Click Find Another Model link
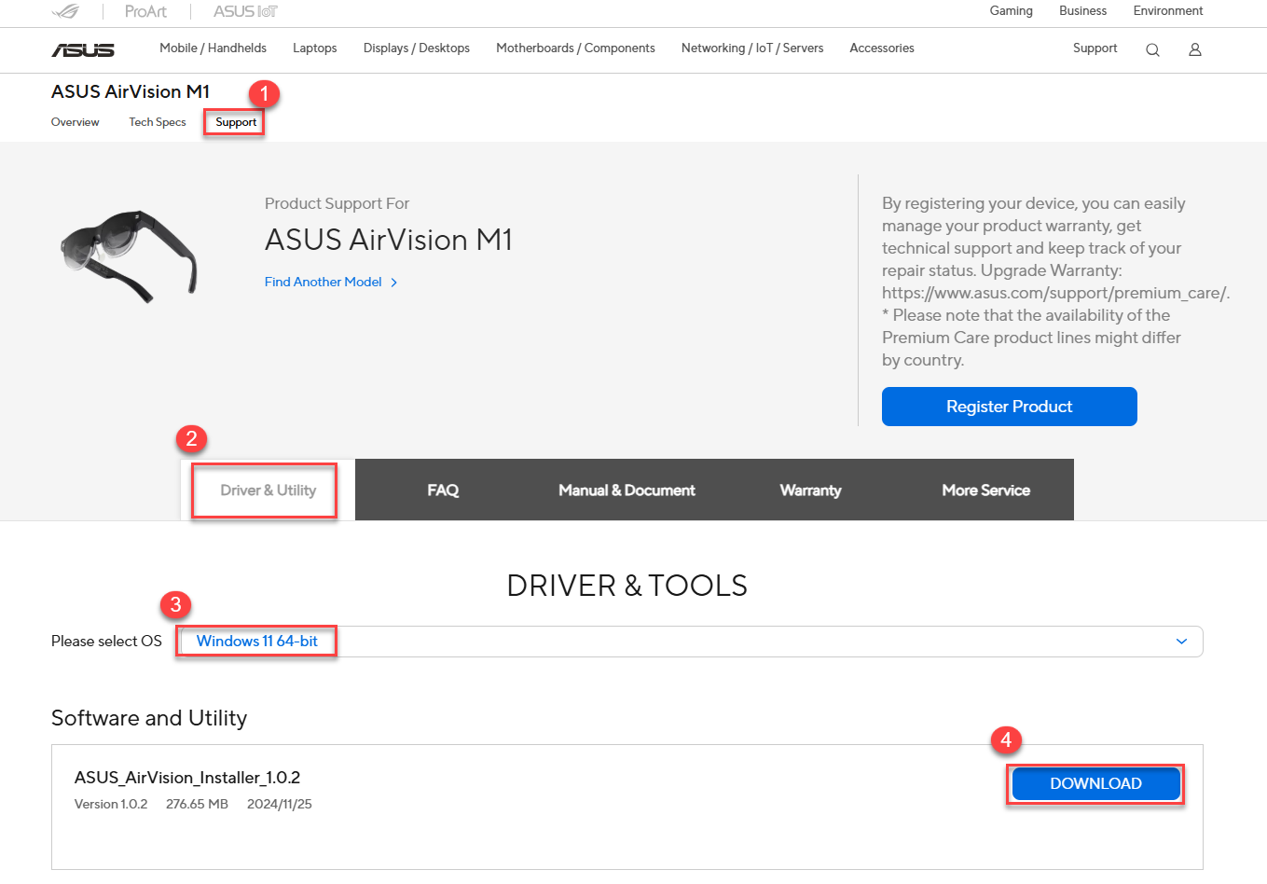Viewport: 1267px width, 884px height. (x=331, y=282)
